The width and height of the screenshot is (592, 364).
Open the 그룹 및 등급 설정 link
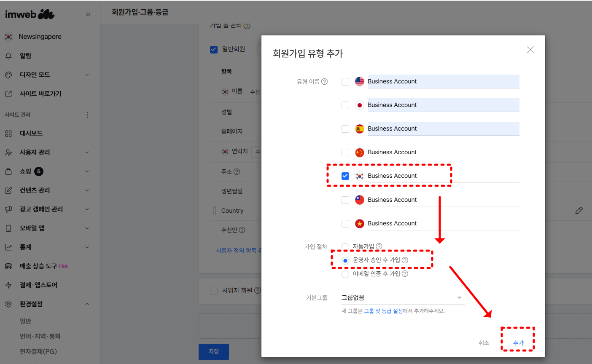[383, 311]
